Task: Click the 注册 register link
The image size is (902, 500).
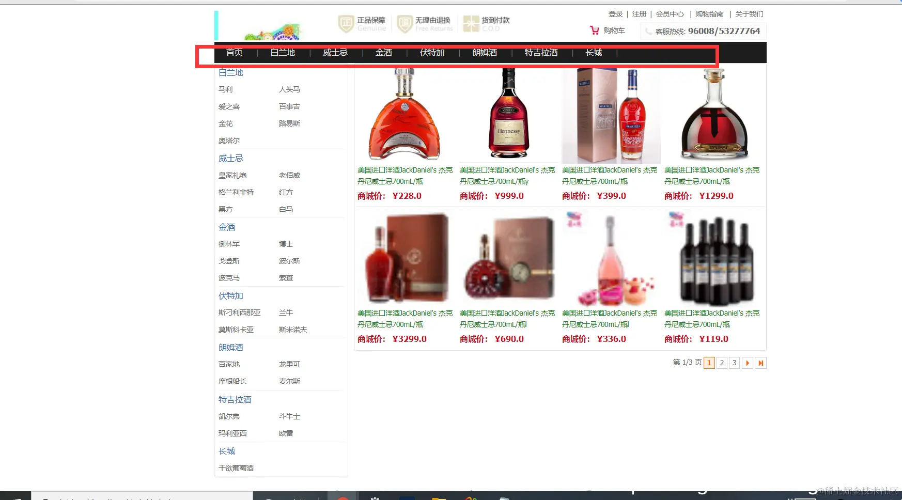Action: click(640, 14)
